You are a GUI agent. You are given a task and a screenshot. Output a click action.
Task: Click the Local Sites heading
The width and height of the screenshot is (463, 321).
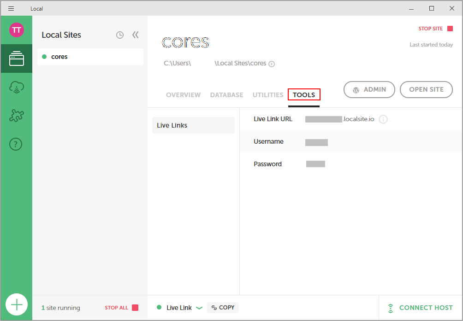(x=61, y=35)
